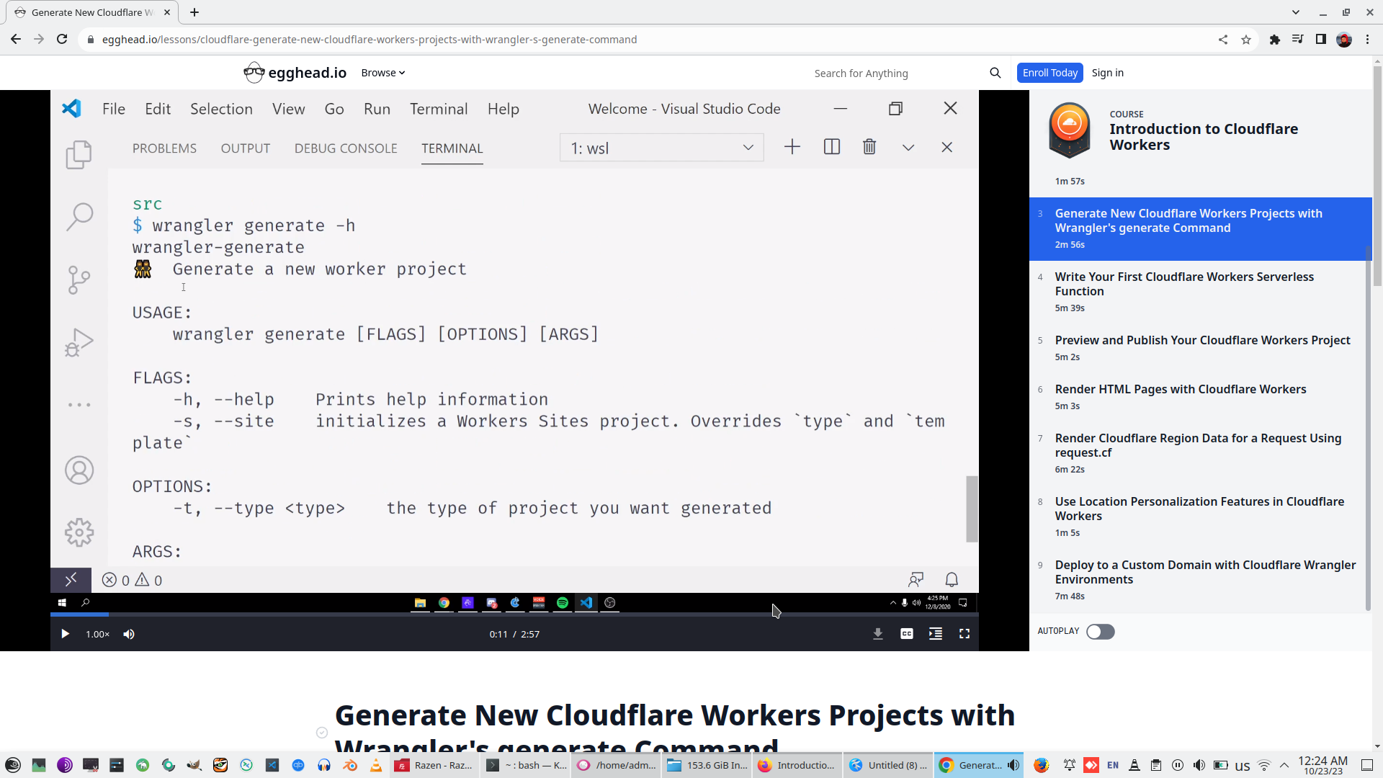Open the terminal views chevron dropdown
Screen dimensions: 1383x778
(x=908, y=147)
